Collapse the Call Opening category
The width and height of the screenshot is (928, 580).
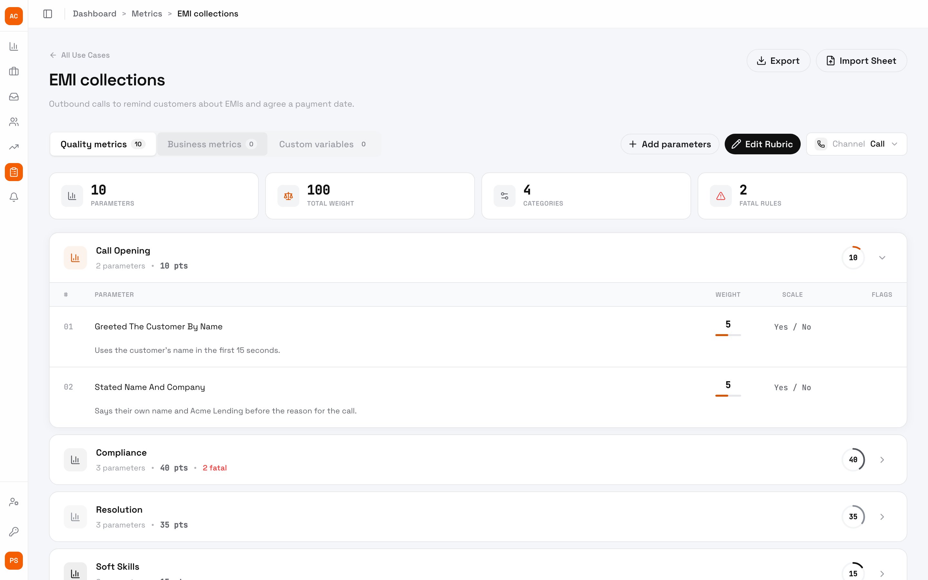[882, 258]
